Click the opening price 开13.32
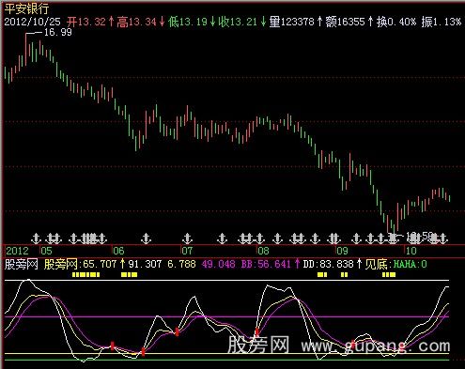The width and height of the screenshot is (465, 369). tap(86, 22)
